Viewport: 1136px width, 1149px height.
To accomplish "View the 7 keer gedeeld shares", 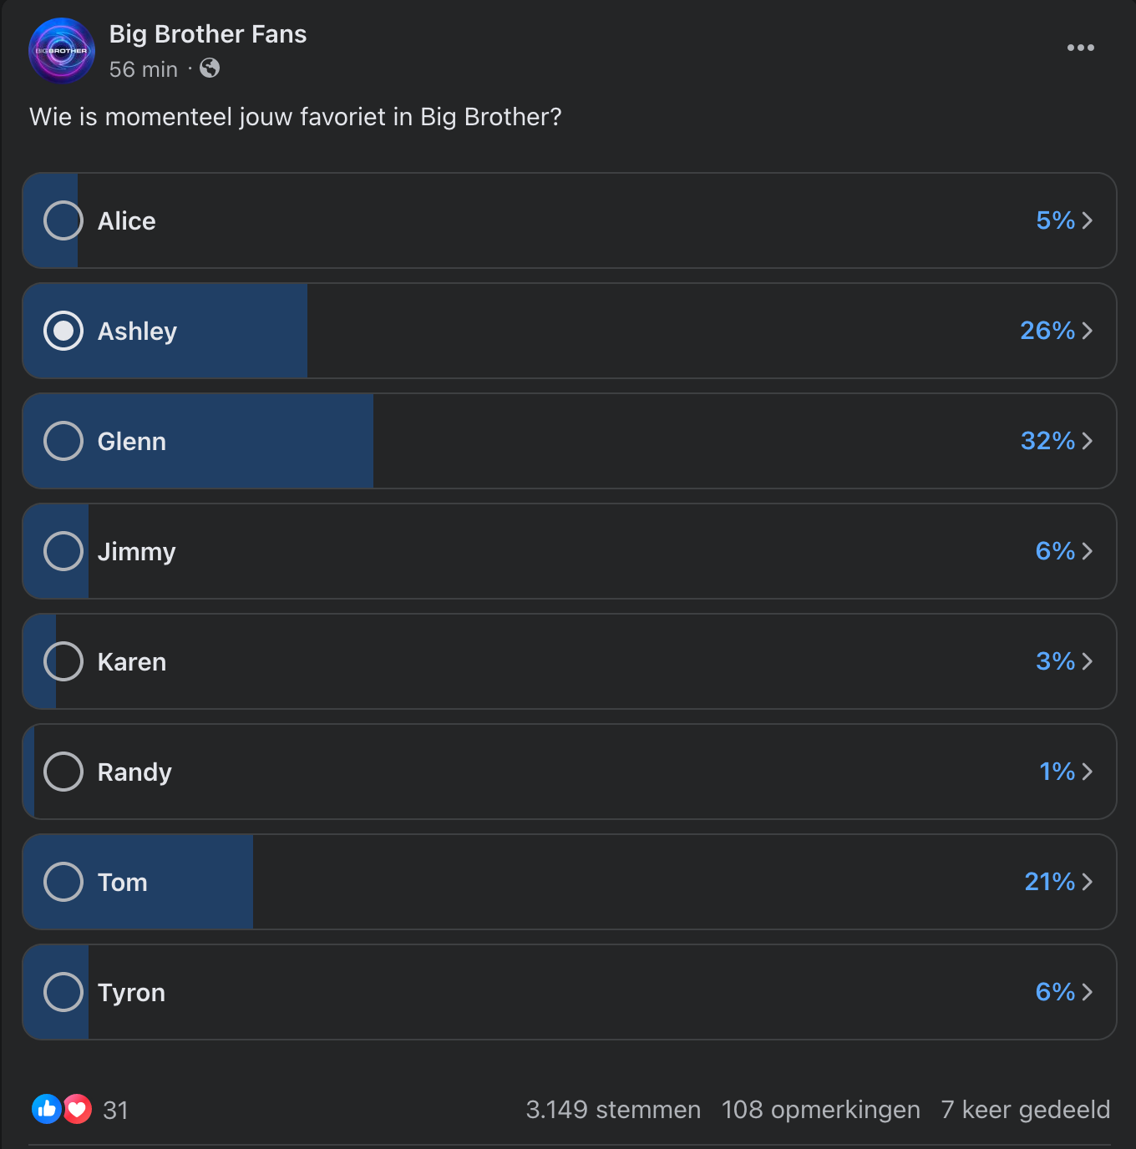I will coord(1026,1110).
